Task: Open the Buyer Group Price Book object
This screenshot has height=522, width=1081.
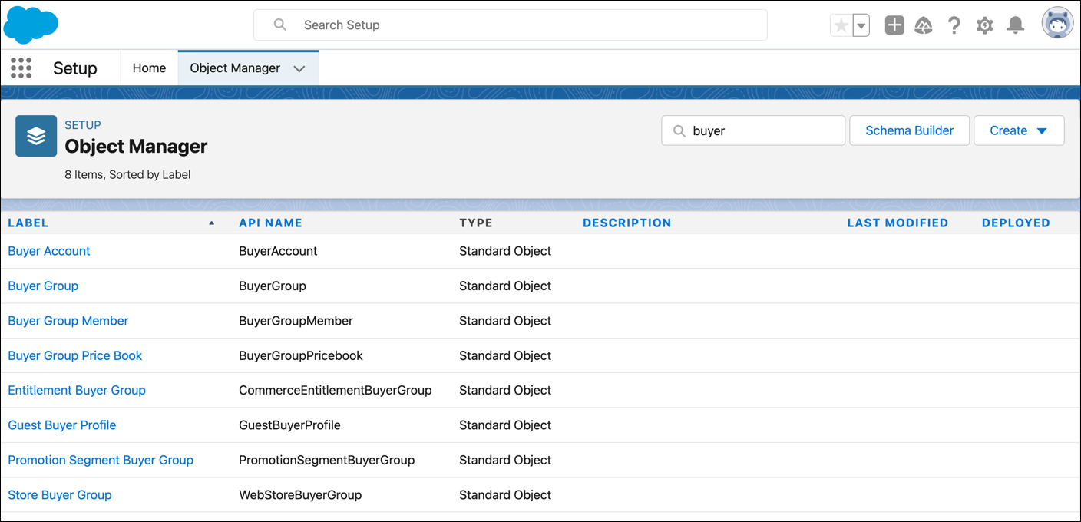Action: pos(75,355)
